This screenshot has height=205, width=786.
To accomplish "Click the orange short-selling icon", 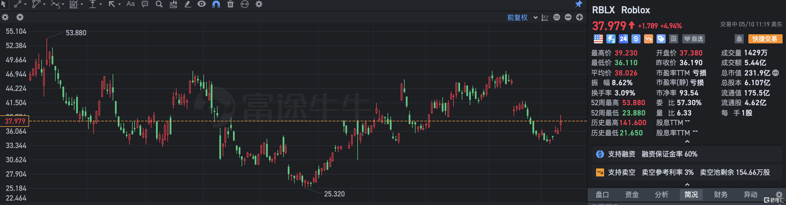I will coord(648,39).
